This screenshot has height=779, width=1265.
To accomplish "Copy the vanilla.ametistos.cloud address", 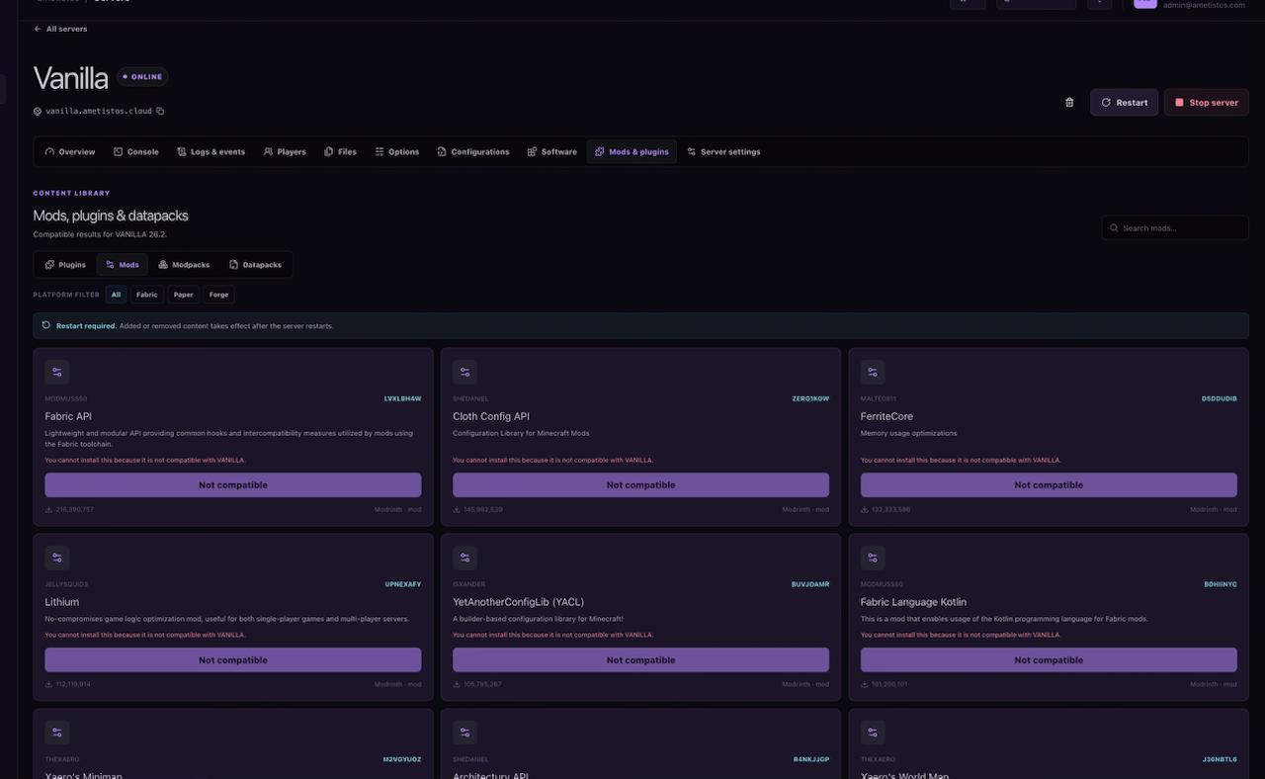I will tap(160, 111).
